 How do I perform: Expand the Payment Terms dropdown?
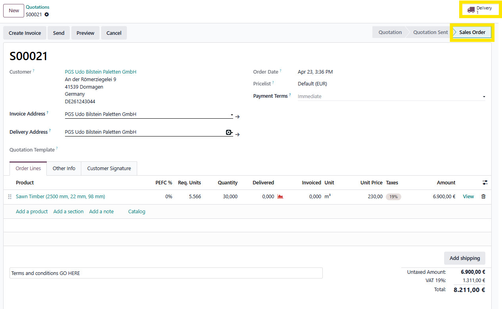pyautogui.click(x=484, y=97)
